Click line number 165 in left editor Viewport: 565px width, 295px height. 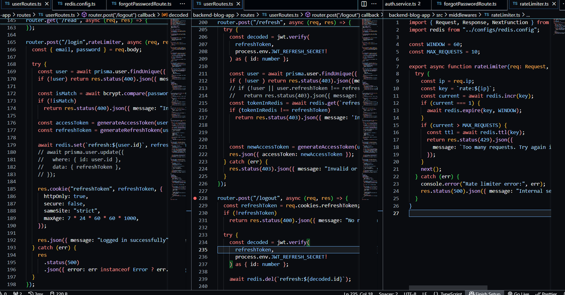(12, 42)
